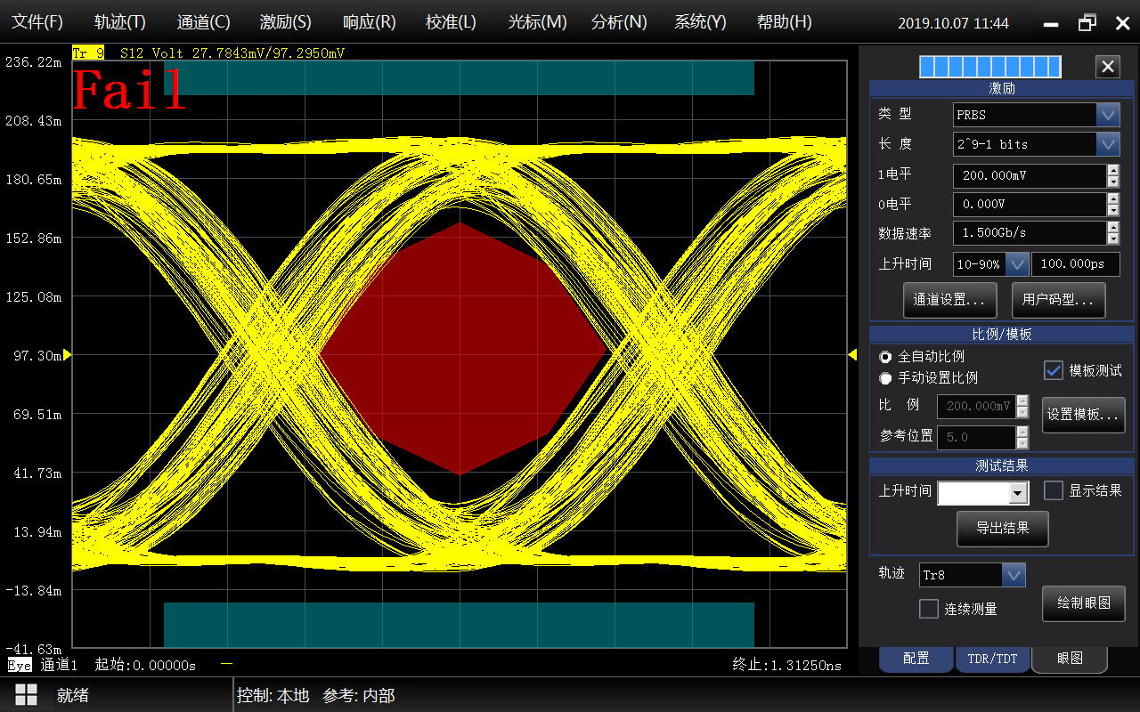Viewport: 1140px width, 712px height.
Task: Click the Eye indicator at bottom left
Action: tap(19, 665)
